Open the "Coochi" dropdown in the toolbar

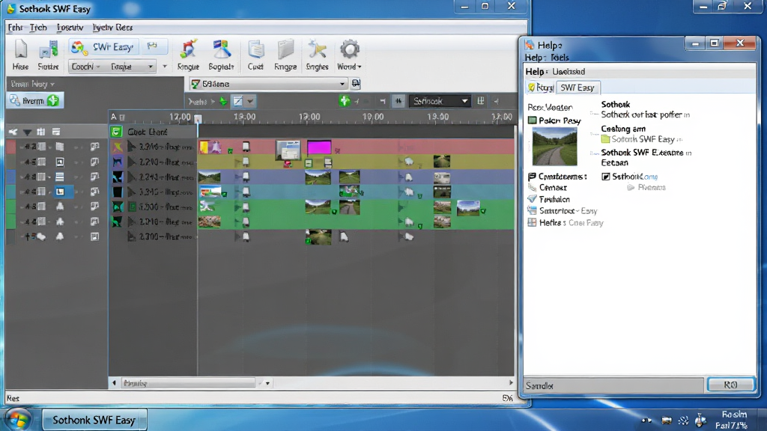pyautogui.click(x=86, y=67)
